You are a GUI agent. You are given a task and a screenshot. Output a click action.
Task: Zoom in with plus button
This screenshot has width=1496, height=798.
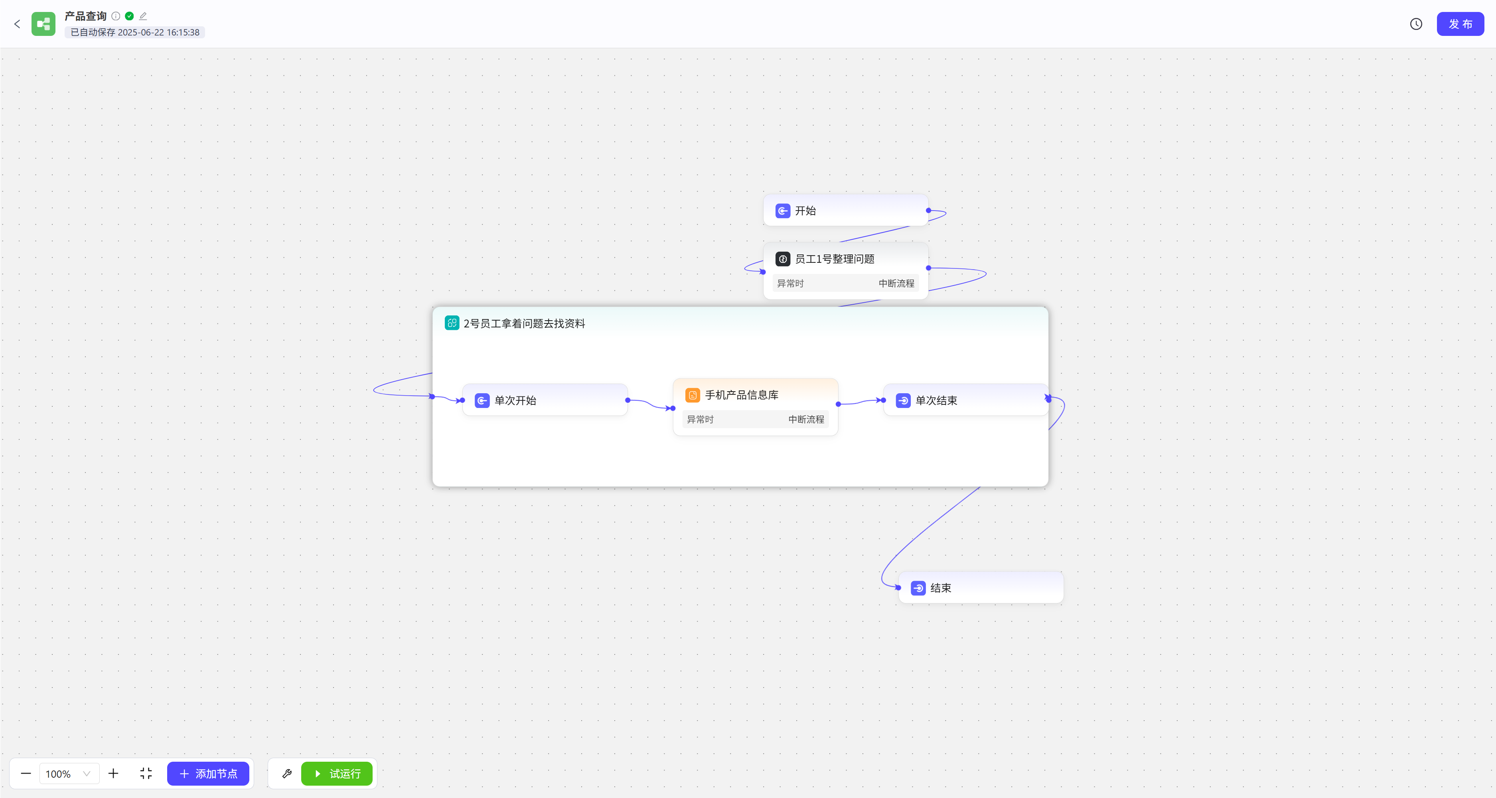(x=113, y=773)
